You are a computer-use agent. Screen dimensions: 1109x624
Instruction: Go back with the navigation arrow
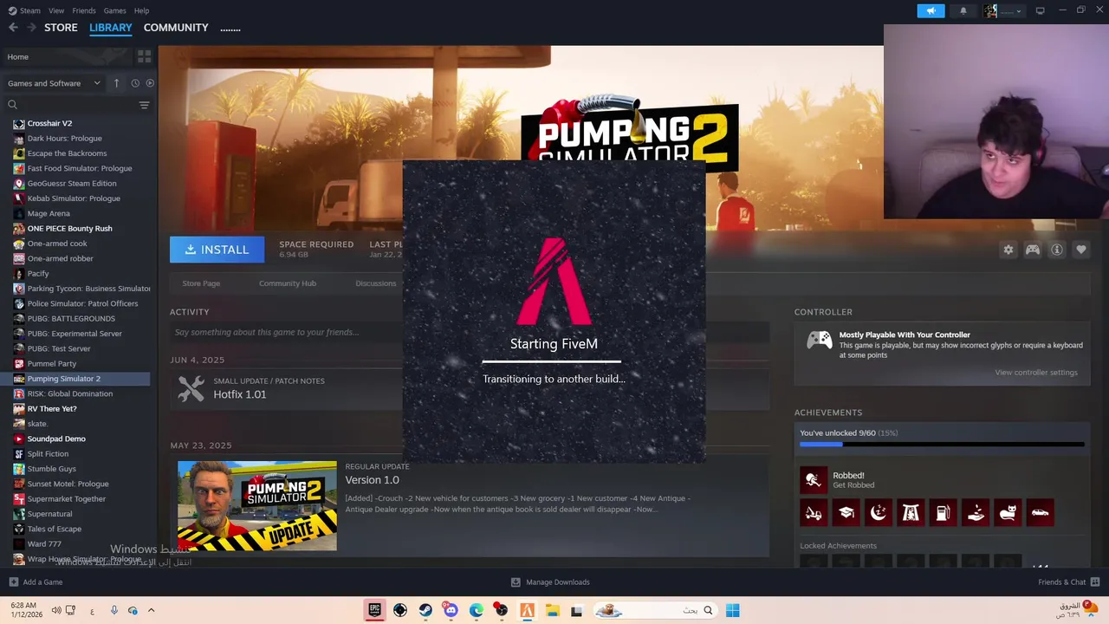click(x=13, y=28)
